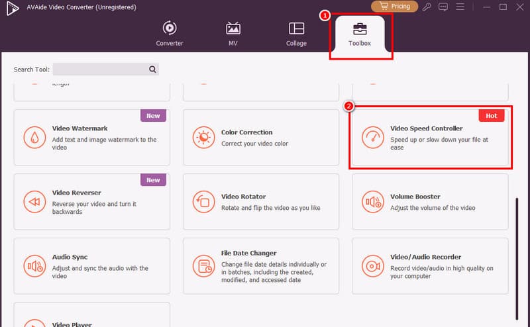Click the Search Tool input field
Screen dimensions: 530x327
pos(99,69)
